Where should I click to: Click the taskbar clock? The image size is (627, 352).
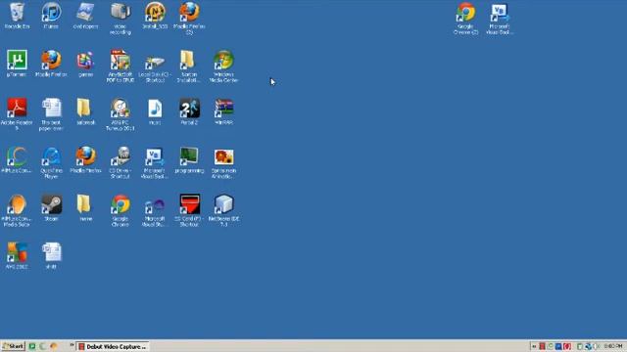coord(613,346)
